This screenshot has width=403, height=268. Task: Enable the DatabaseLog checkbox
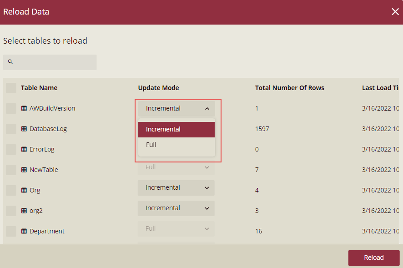click(x=11, y=129)
